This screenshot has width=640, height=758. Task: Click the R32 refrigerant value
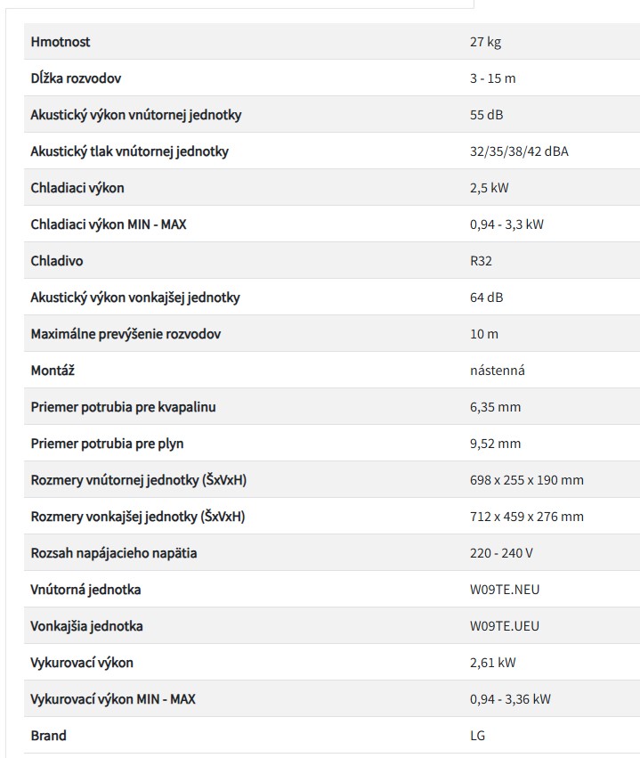pyautogui.click(x=481, y=261)
